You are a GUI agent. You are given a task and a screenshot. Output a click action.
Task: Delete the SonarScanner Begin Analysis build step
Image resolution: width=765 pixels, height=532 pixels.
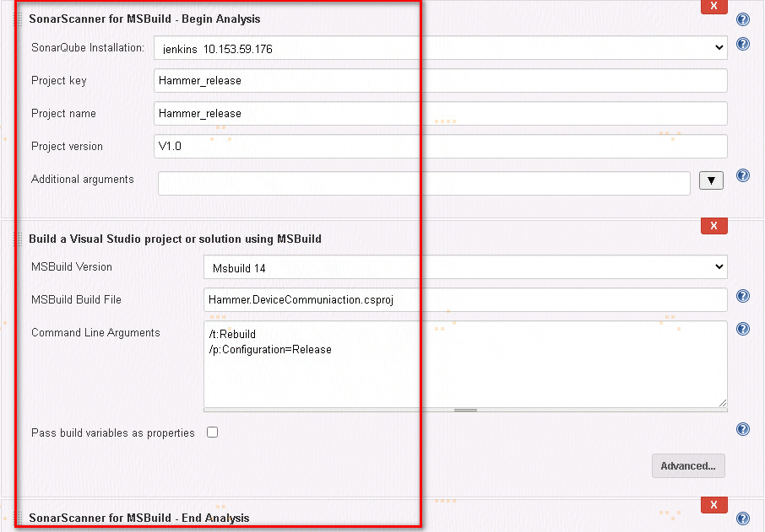(x=713, y=7)
